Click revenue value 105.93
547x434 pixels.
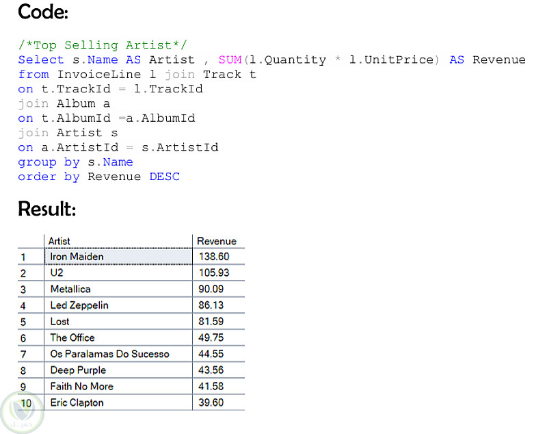218,272
